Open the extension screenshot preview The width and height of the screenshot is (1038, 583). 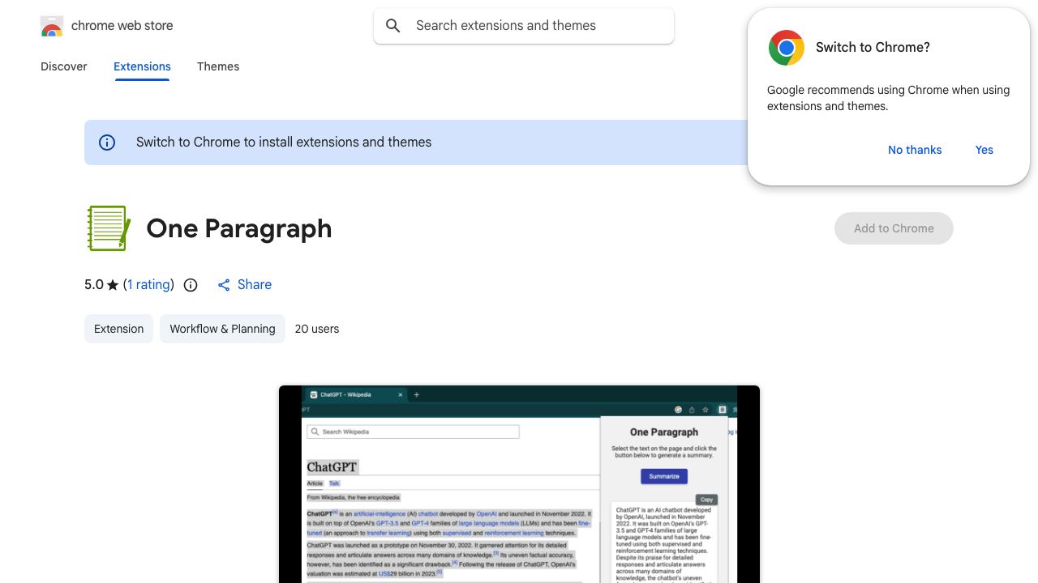pos(519,484)
